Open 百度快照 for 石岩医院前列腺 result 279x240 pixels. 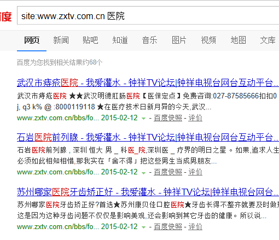click(168, 172)
